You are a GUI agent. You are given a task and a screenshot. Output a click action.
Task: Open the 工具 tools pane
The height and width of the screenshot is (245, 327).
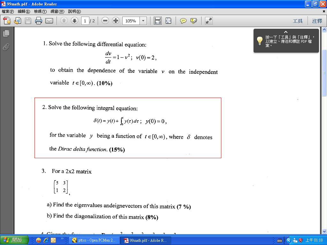coord(298,21)
